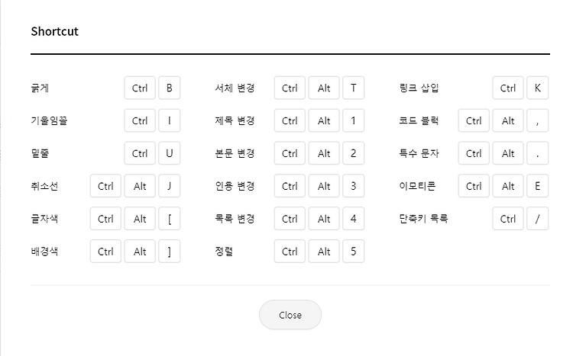This screenshot has width=573, height=356.
Task: Click the Ctrl key next to K
Action: pyautogui.click(x=508, y=88)
